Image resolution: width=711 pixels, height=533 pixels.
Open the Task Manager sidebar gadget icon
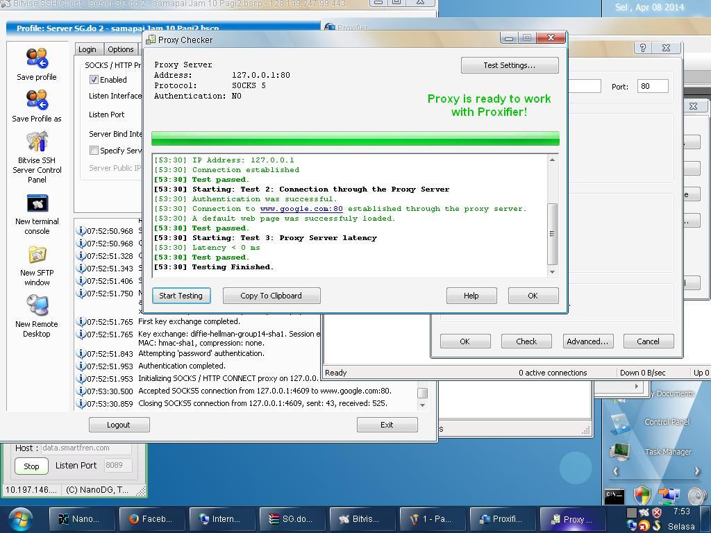(x=620, y=452)
